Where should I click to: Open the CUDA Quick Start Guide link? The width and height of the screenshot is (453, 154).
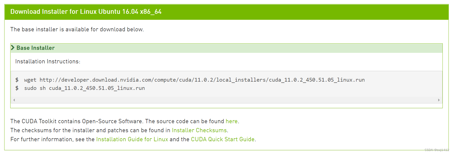[x=223, y=139]
